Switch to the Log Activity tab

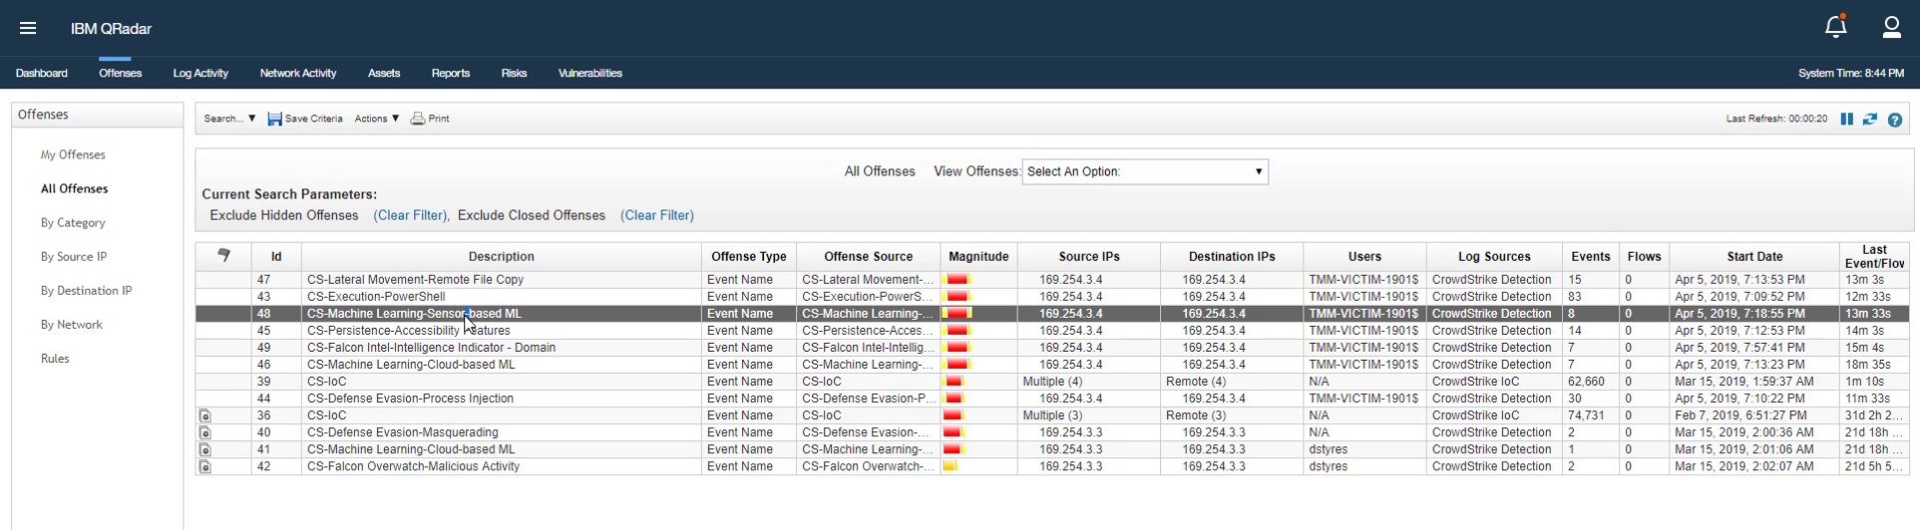(x=200, y=73)
